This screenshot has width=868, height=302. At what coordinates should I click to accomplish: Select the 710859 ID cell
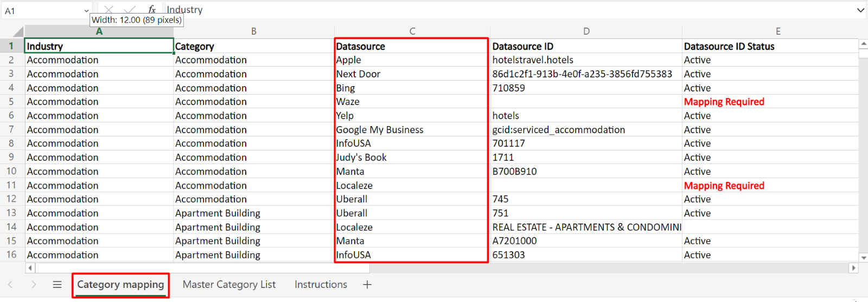586,88
